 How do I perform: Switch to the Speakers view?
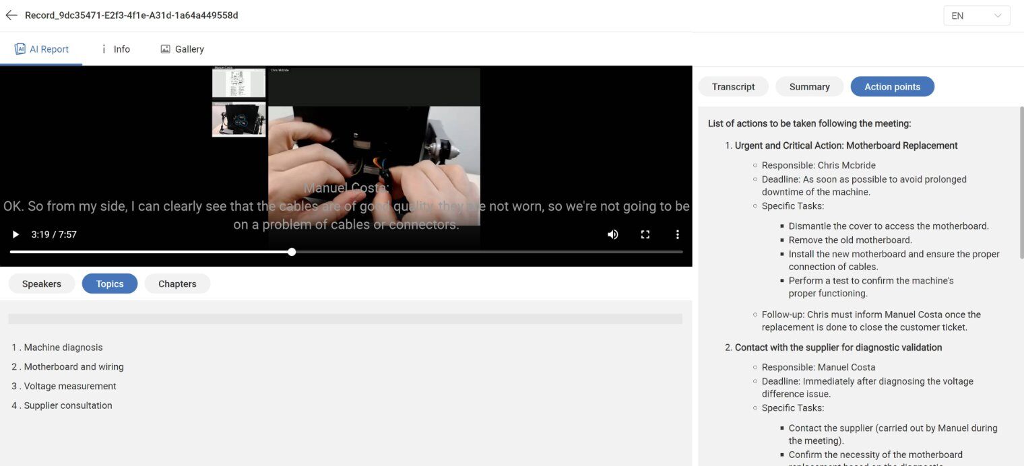point(42,284)
